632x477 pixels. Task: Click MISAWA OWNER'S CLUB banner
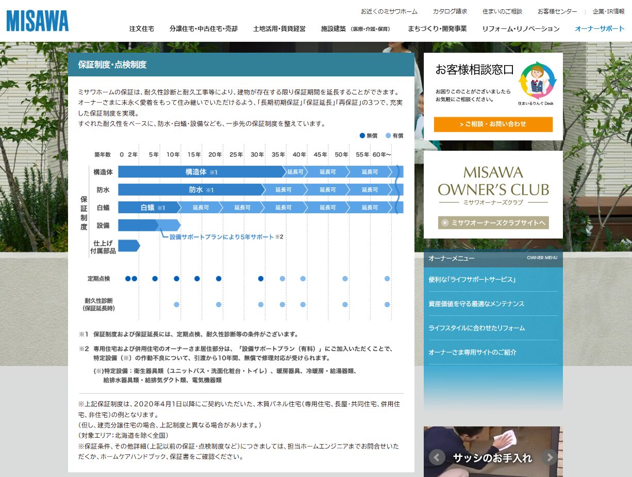(493, 195)
